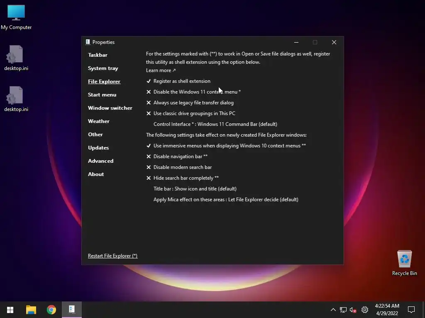The width and height of the screenshot is (425, 318).
Task: Minimize the Properties window
Action: click(x=296, y=42)
